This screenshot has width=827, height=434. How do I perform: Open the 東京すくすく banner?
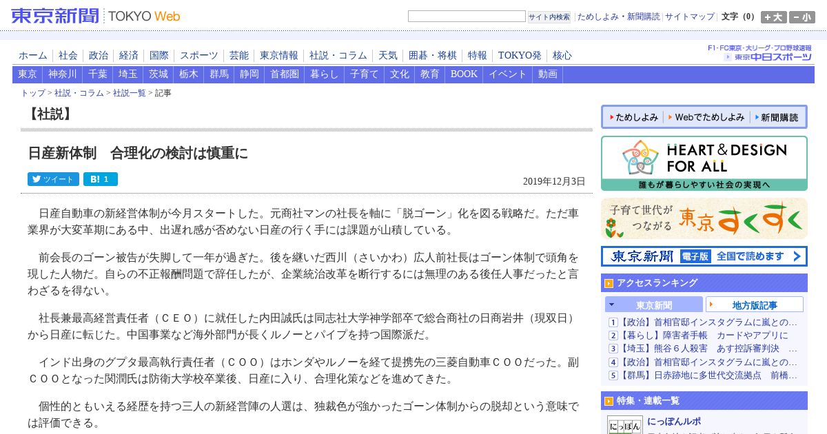point(704,218)
